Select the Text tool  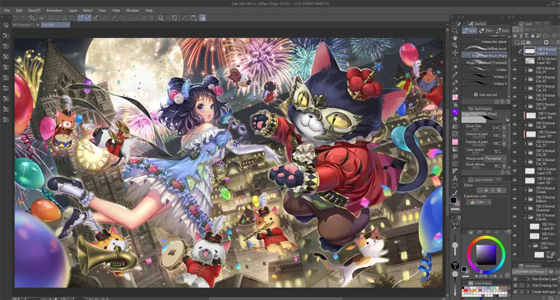tap(455, 179)
